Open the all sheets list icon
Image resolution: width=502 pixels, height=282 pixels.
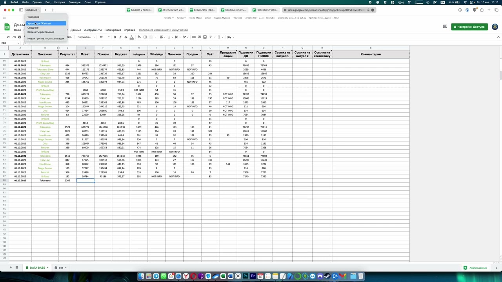click(17, 268)
